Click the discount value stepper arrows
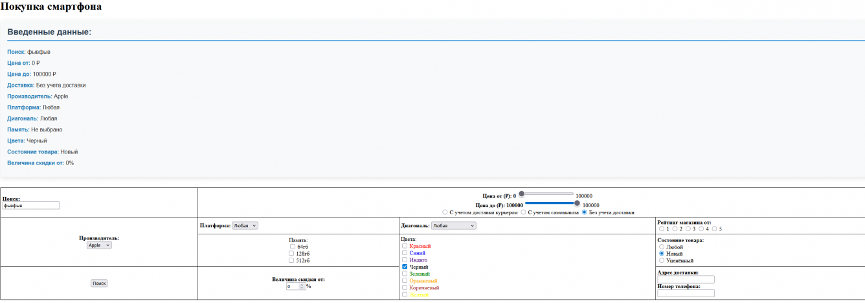This screenshot has width=865, height=303. tap(301, 286)
